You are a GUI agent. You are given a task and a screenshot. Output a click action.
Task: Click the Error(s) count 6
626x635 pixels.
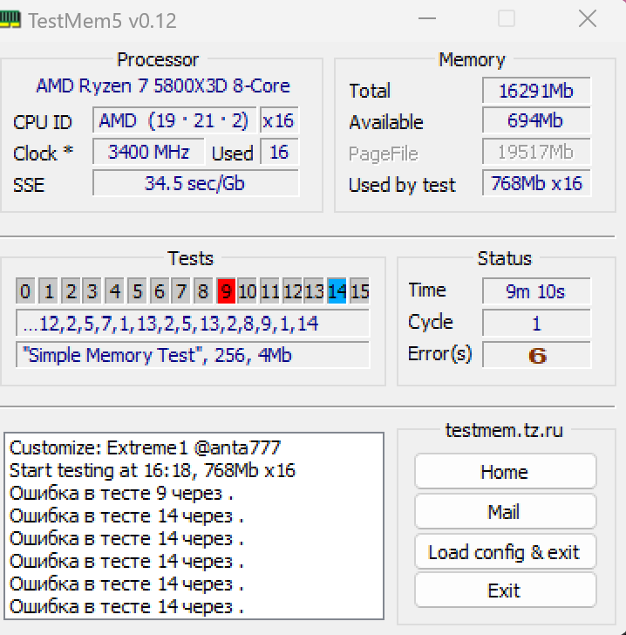click(536, 355)
